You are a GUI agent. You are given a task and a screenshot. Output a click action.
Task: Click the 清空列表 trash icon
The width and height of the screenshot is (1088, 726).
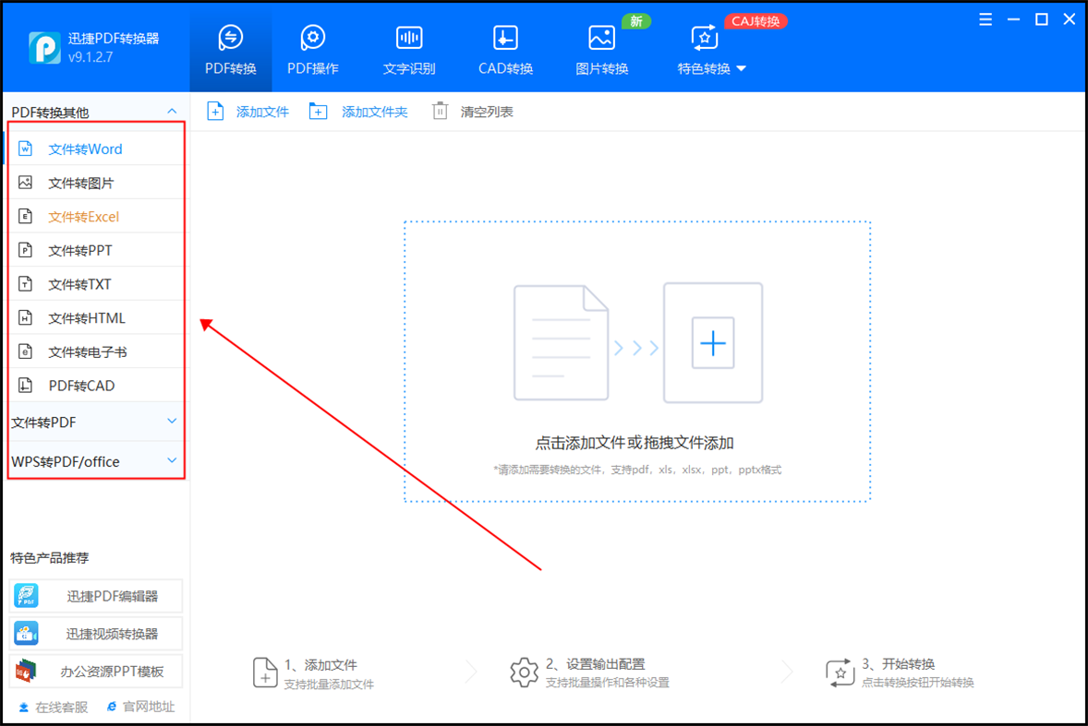440,111
